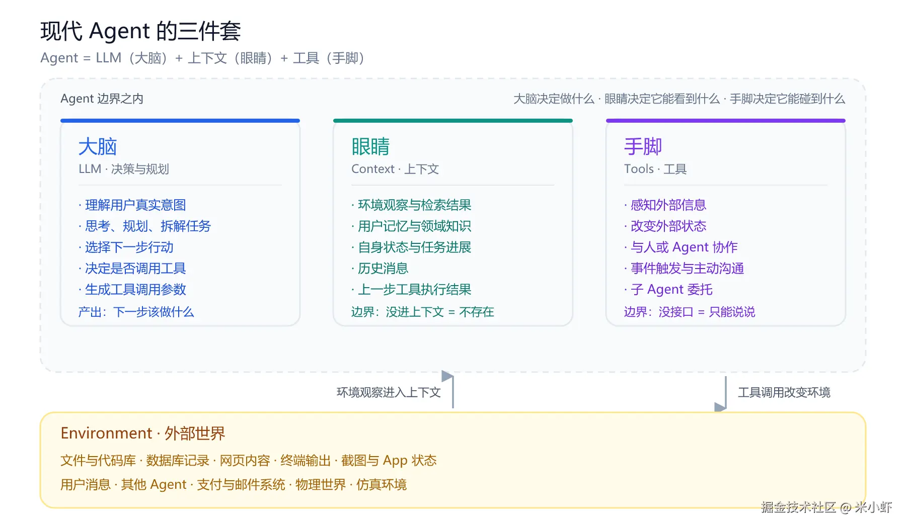Click the line starting "文件与代码库 · 数据库记录"

click(x=249, y=461)
